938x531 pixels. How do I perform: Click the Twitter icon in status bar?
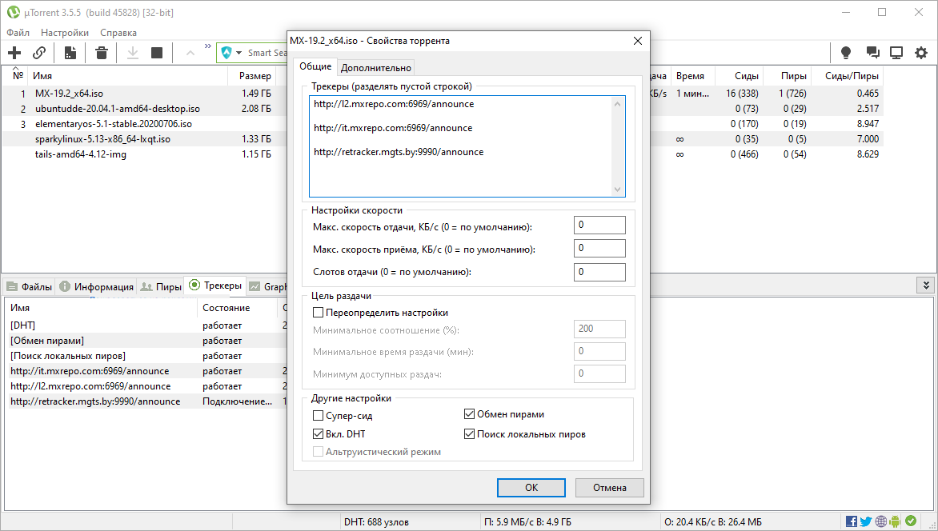tap(866, 521)
